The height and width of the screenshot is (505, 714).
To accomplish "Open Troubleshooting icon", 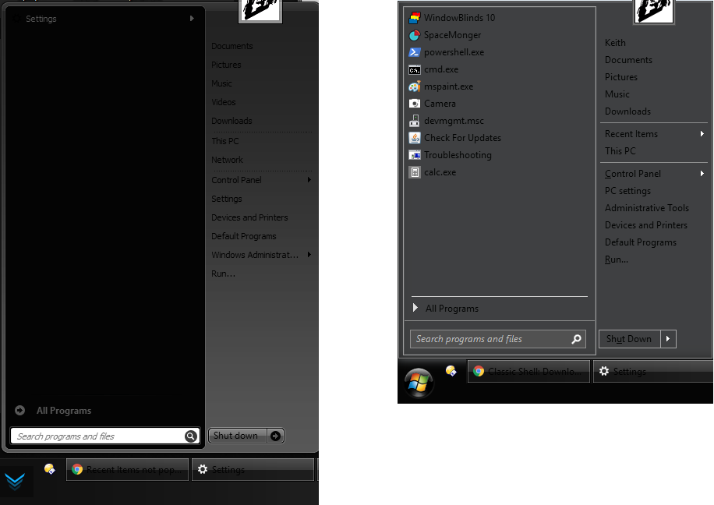I will tap(415, 155).
